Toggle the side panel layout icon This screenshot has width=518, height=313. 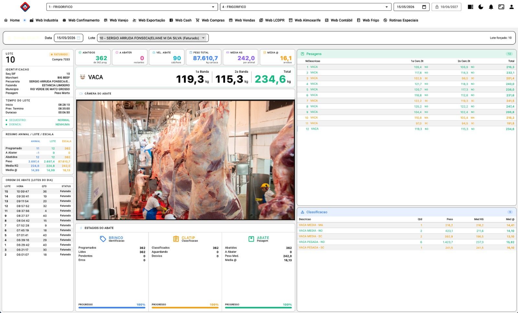click(470, 7)
